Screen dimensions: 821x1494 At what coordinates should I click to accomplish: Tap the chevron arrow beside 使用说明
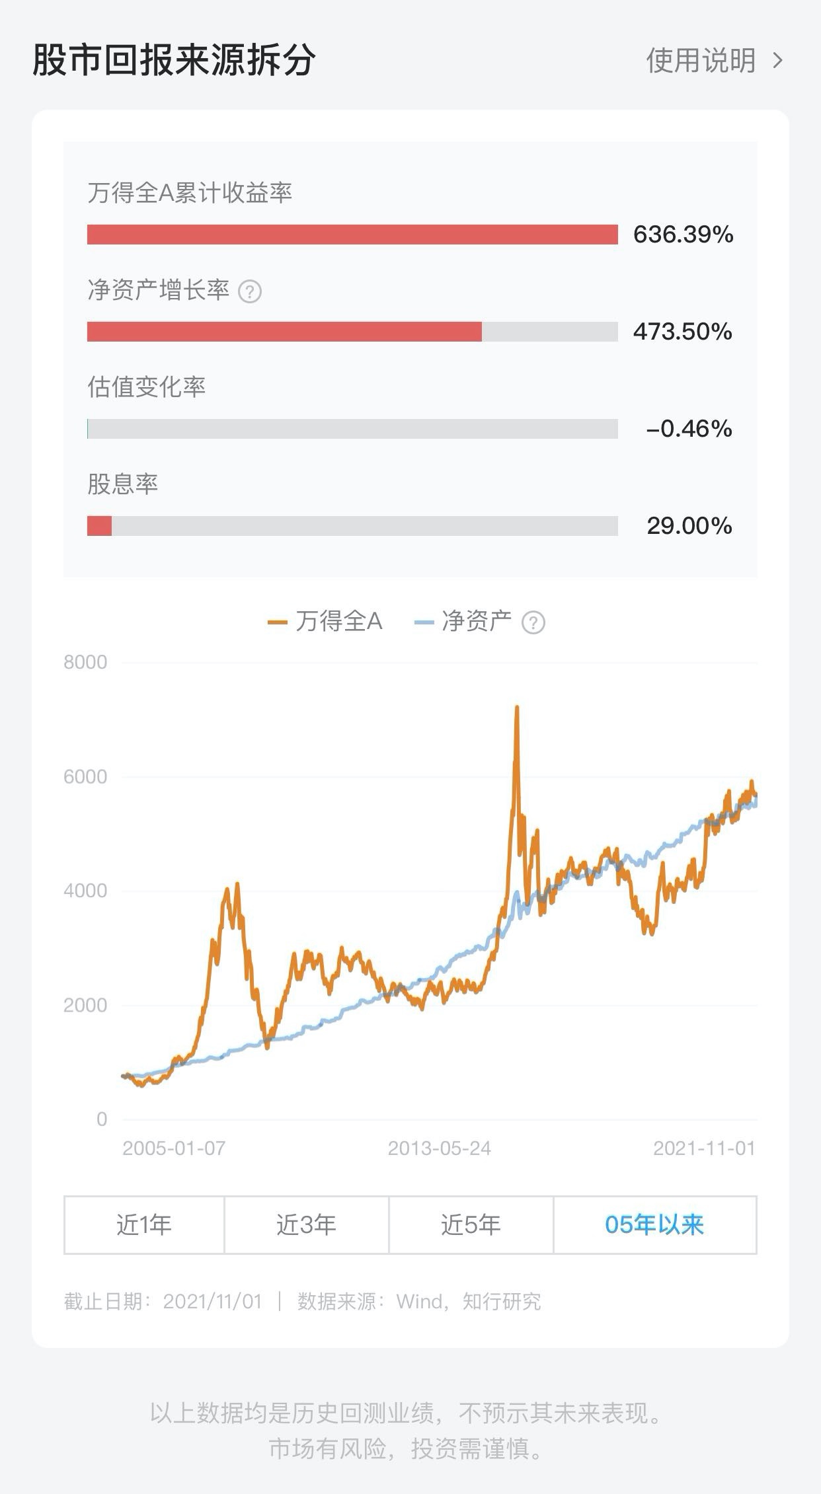[778, 61]
